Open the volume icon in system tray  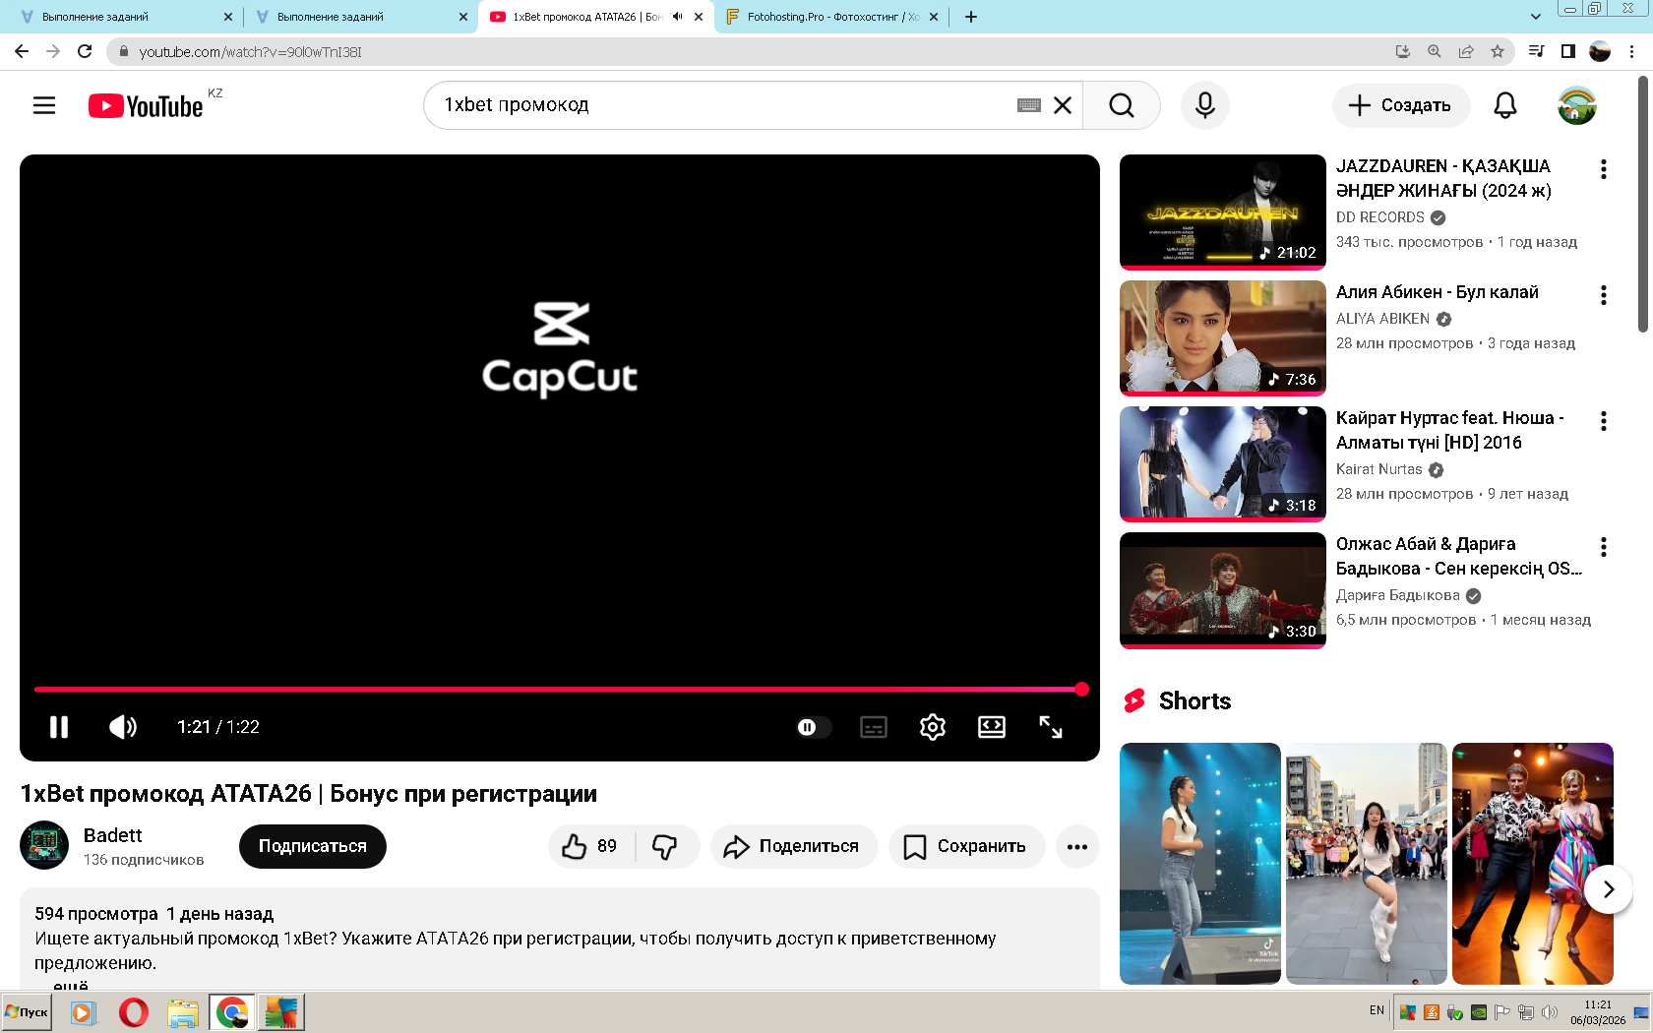click(1550, 1011)
